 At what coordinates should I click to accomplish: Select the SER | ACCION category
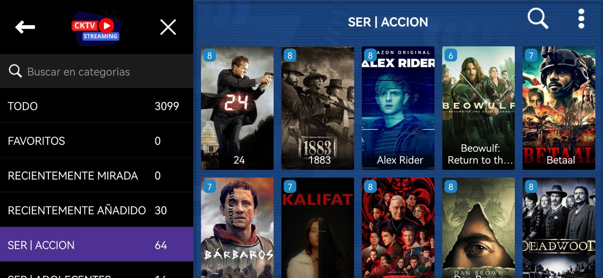coord(96,245)
